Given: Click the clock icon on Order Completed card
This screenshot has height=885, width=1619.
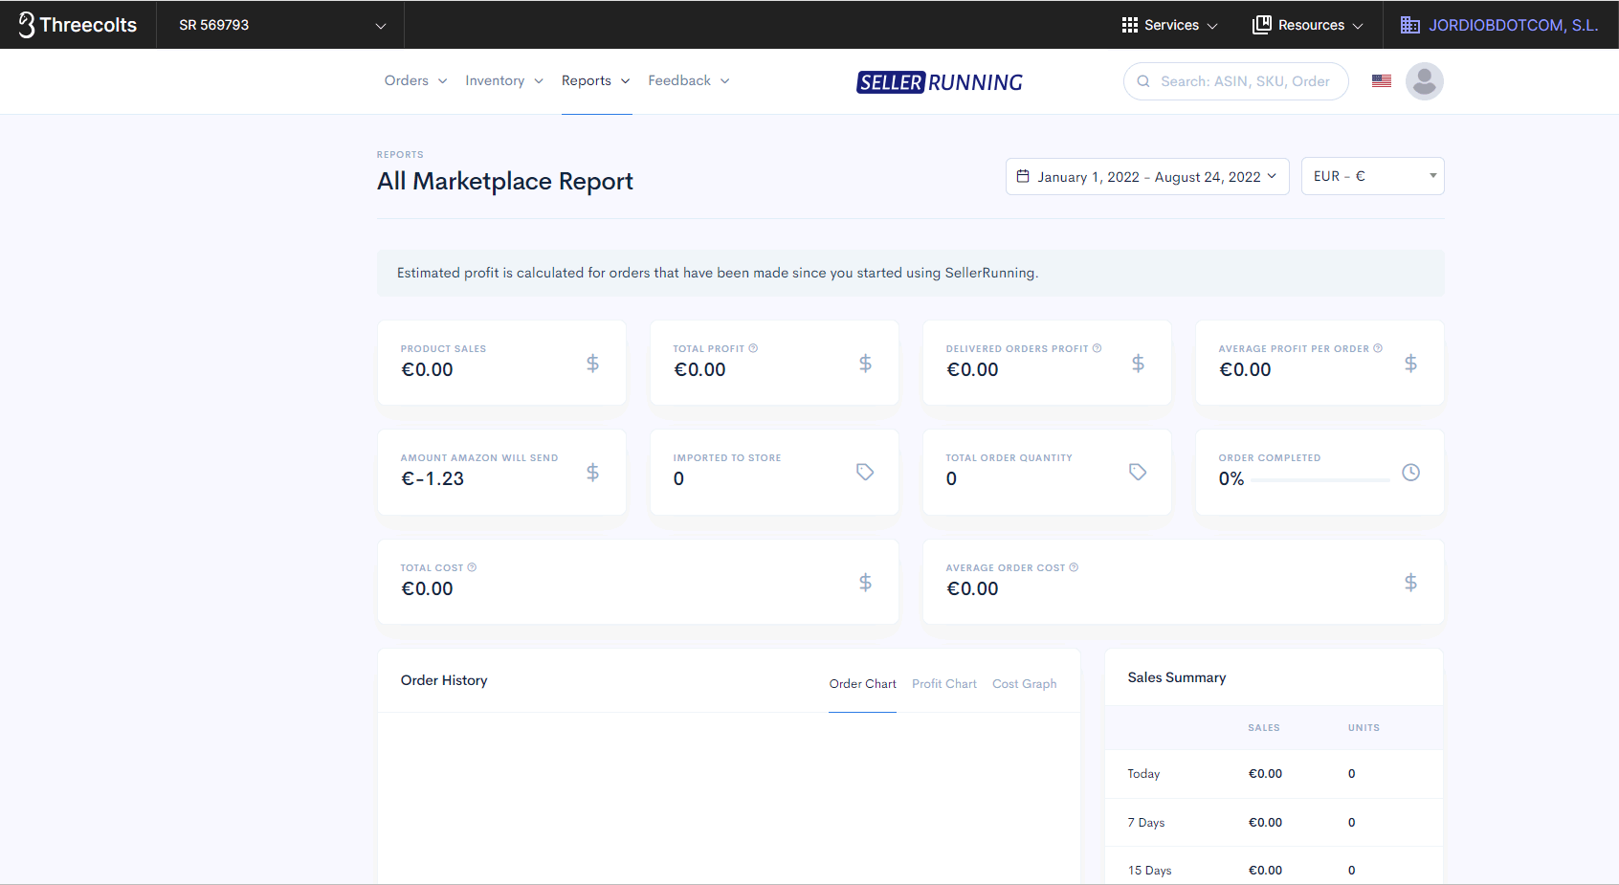Looking at the screenshot, I should click(1410, 472).
